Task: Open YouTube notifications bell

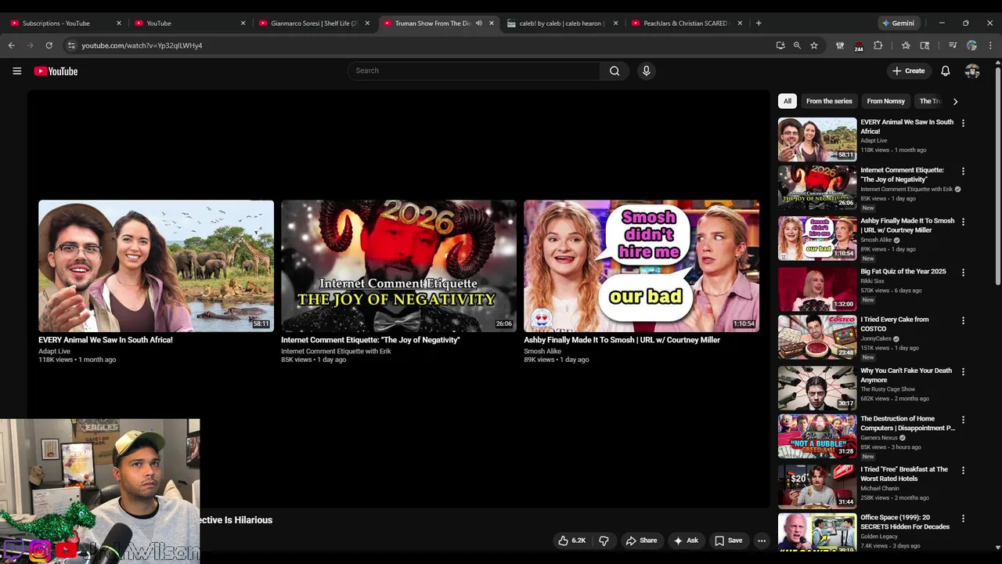Action: point(946,70)
